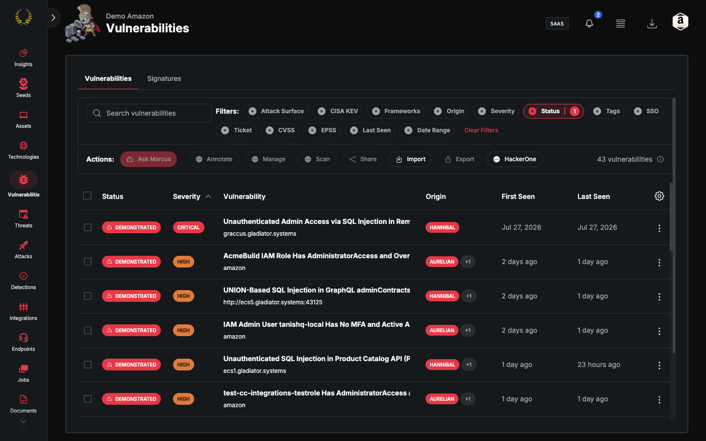Viewport: 706px width, 441px height.
Task: Open the Amazon account avatar
Action: tap(681, 22)
